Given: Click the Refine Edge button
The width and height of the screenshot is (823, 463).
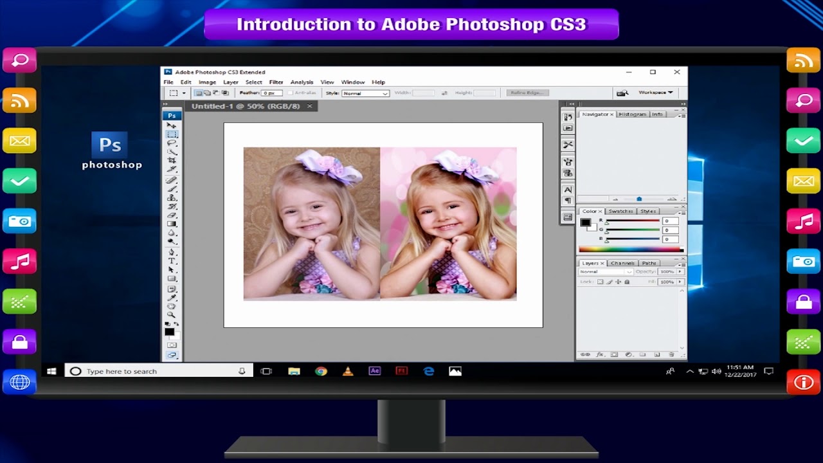Looking at the screenshot, I should (527, 93).
